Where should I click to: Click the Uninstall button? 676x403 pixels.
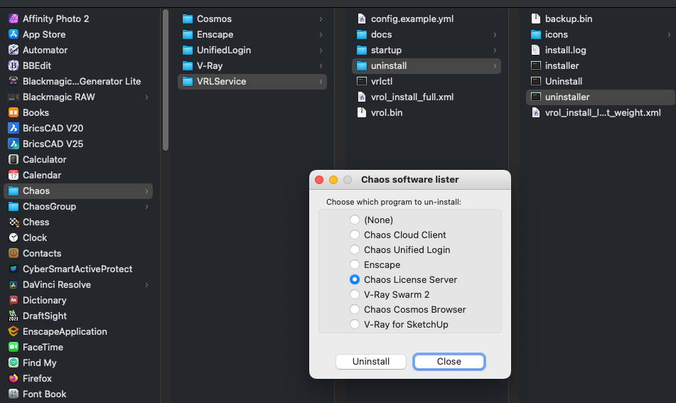pyautogui.click(x=371, y=361)
